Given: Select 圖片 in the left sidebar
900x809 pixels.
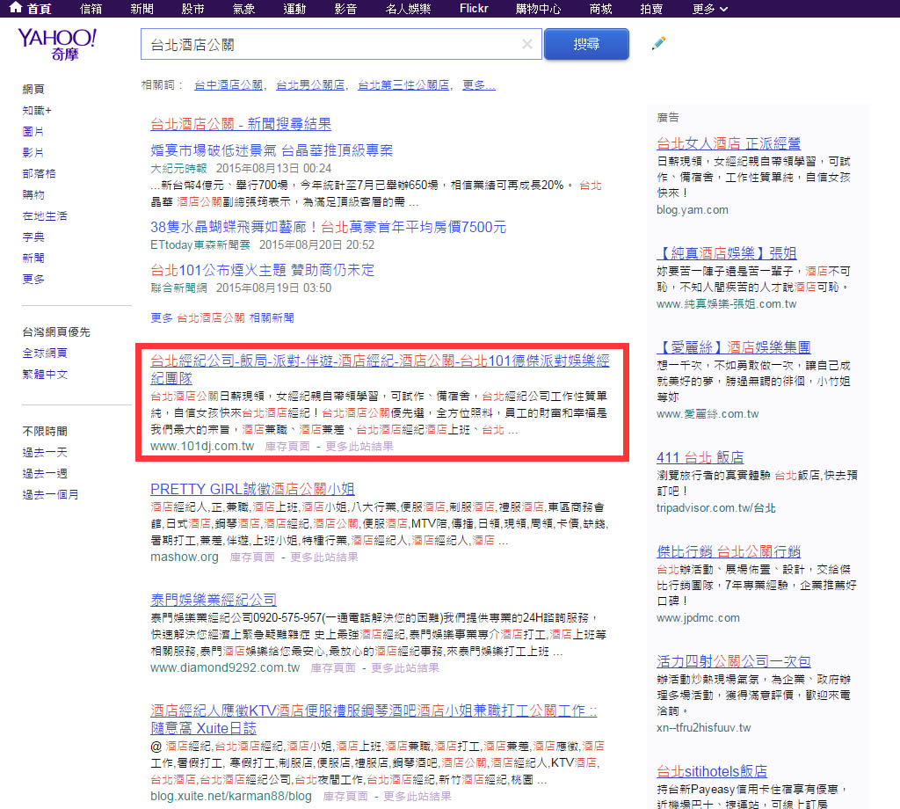Looking at the screenshot, I should (x=33, y=131).
